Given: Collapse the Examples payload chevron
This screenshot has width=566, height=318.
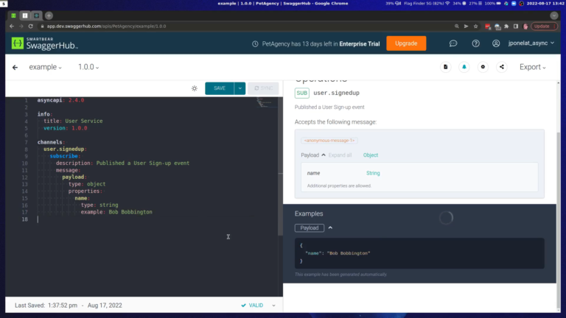Looking at the screenshot, I should click(330, 228).
